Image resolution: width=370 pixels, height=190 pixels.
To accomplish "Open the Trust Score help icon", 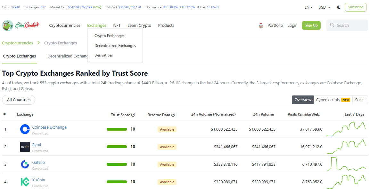I will point(133,115).
